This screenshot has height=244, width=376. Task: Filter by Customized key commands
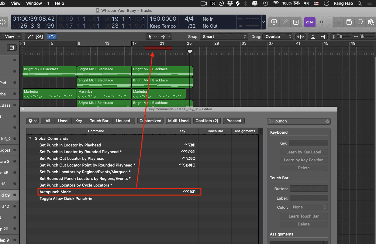(150, 121)
